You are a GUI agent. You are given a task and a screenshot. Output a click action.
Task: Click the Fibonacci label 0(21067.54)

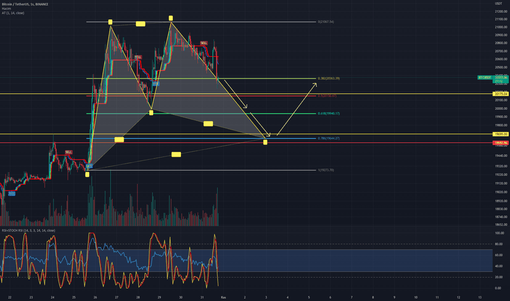[326, 22]
